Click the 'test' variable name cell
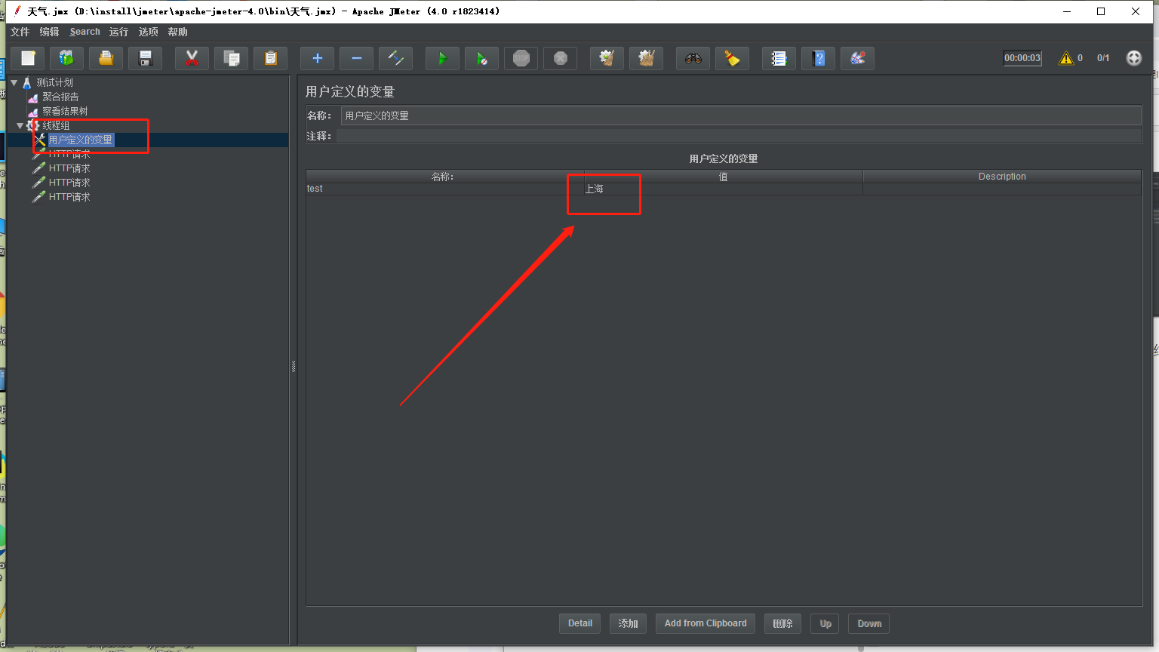Screen dimensions: 1159x652 point(444,189)
